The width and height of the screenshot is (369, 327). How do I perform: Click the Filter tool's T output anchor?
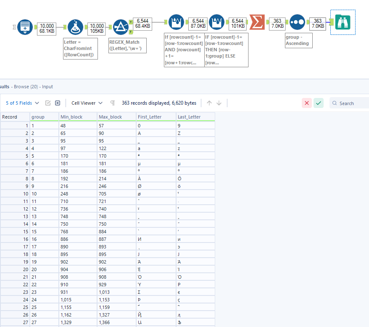coord(131,22)
